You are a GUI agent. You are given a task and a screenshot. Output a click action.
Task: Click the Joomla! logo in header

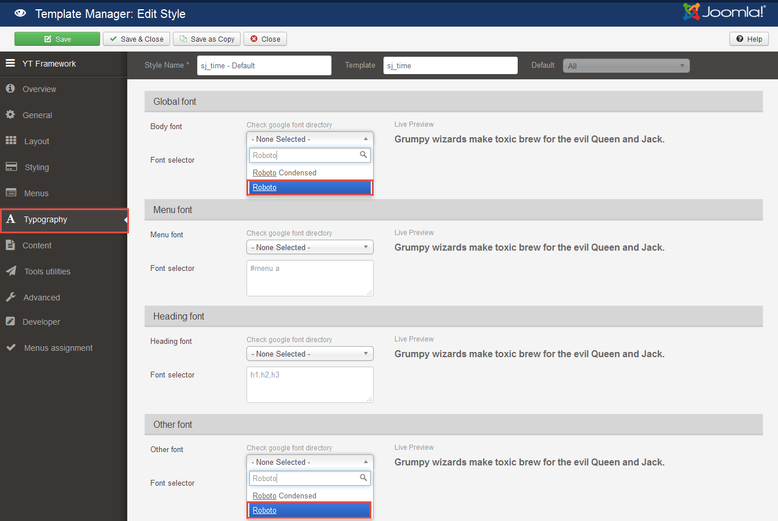(x=724, y=12)
